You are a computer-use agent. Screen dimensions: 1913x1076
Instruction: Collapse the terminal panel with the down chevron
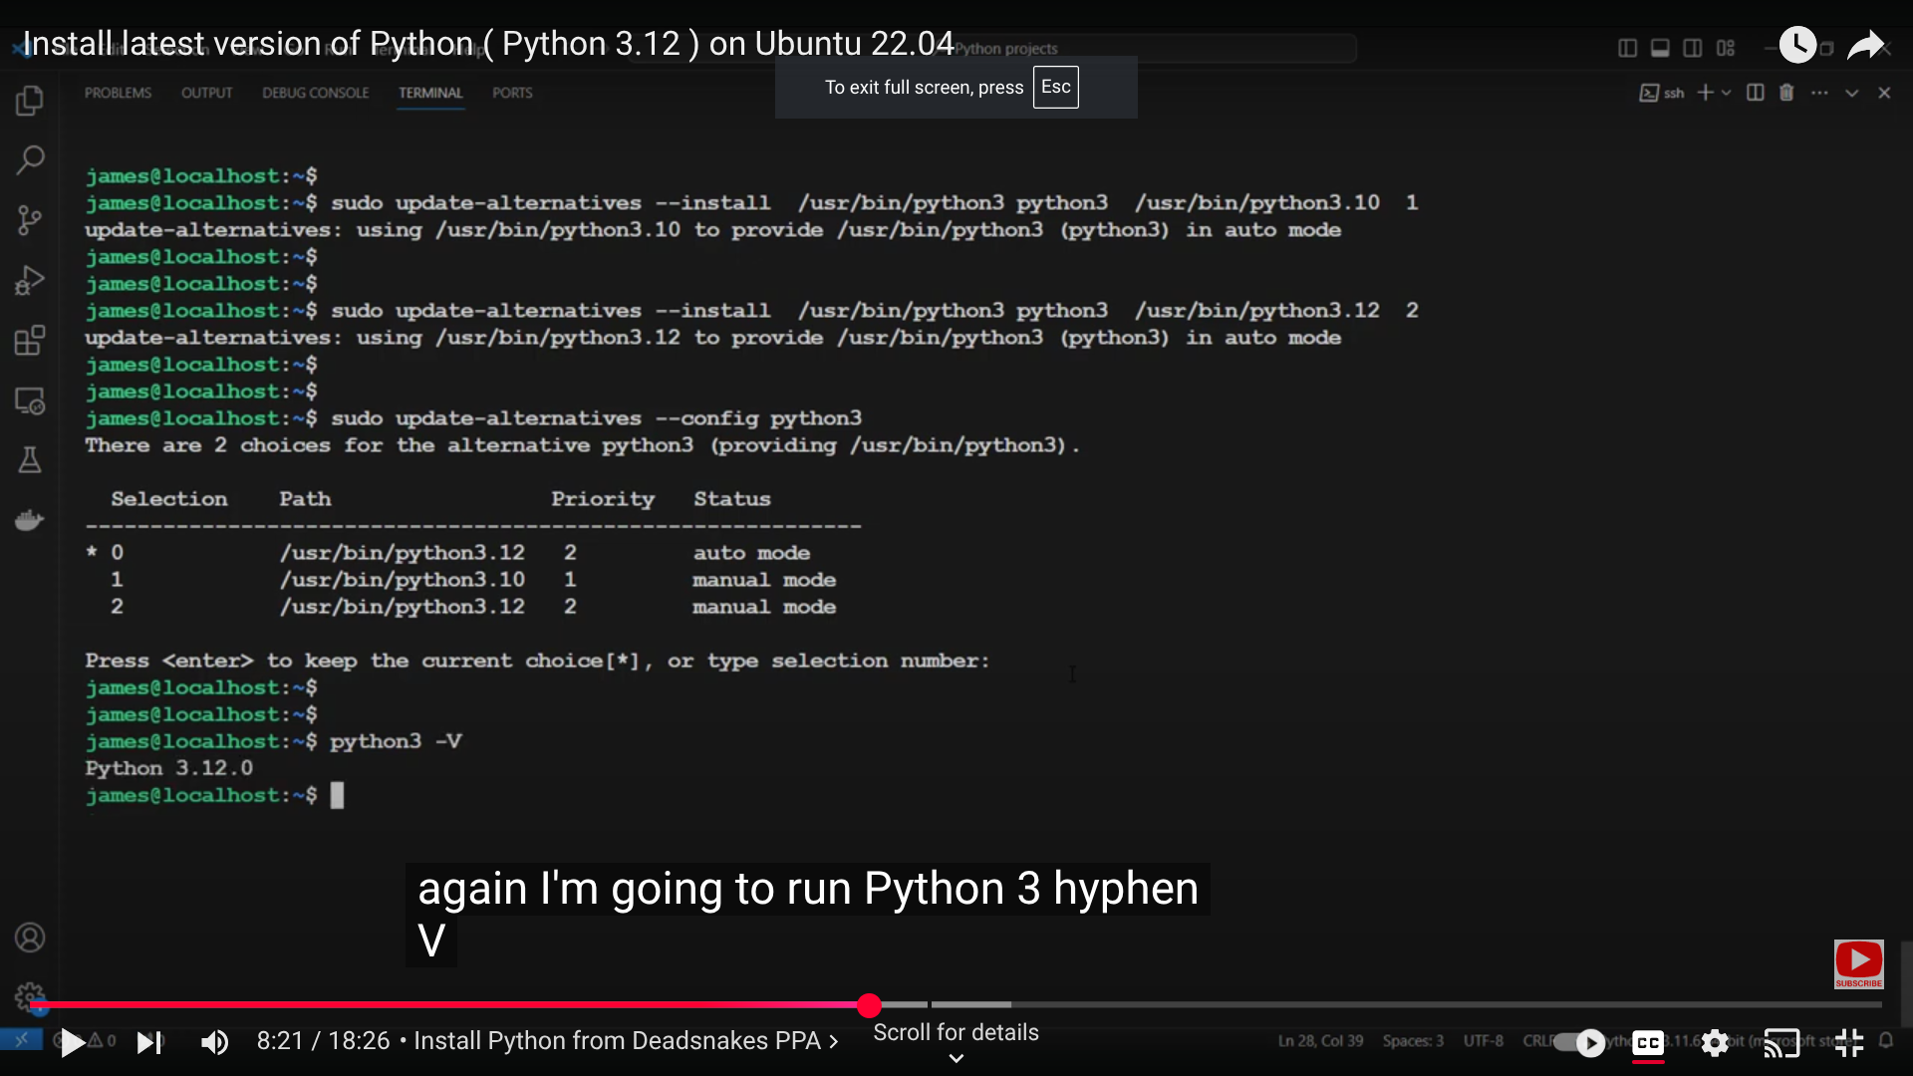point(1851,93)
